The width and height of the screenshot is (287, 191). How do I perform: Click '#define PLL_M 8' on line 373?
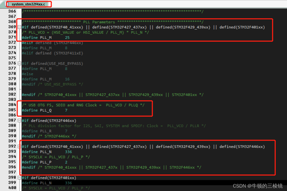pos(44,48)
